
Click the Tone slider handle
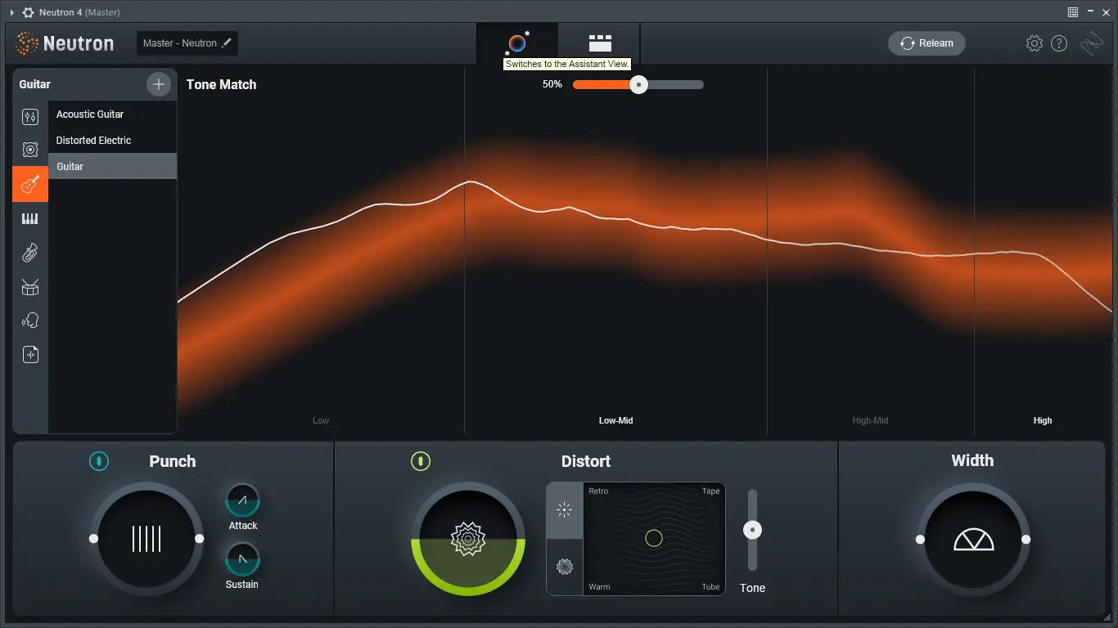coord(752,530)
